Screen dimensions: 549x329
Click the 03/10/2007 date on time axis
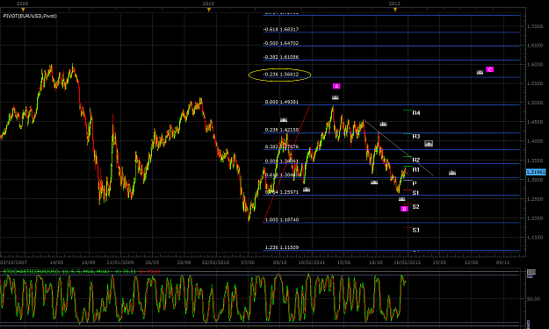[13, 262]
